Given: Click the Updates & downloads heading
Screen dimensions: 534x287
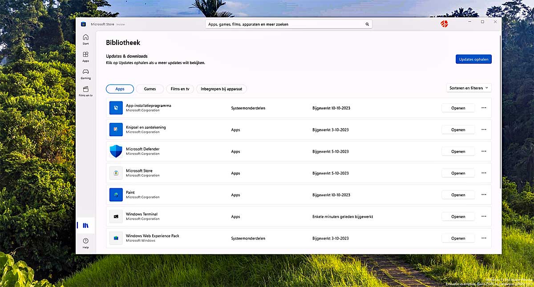Looking at the screenshot, I should [127, 56].
